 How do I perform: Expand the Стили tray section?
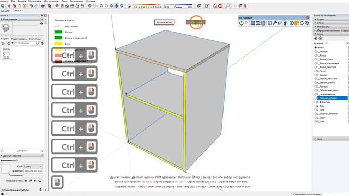click(x=331, y=23)
